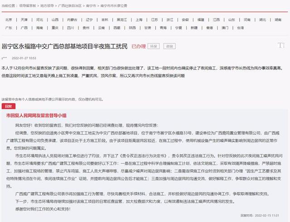This screenshot has height=222, width=290.
Task: Go to 江苏 in the region list
Action: coord(155,19)
